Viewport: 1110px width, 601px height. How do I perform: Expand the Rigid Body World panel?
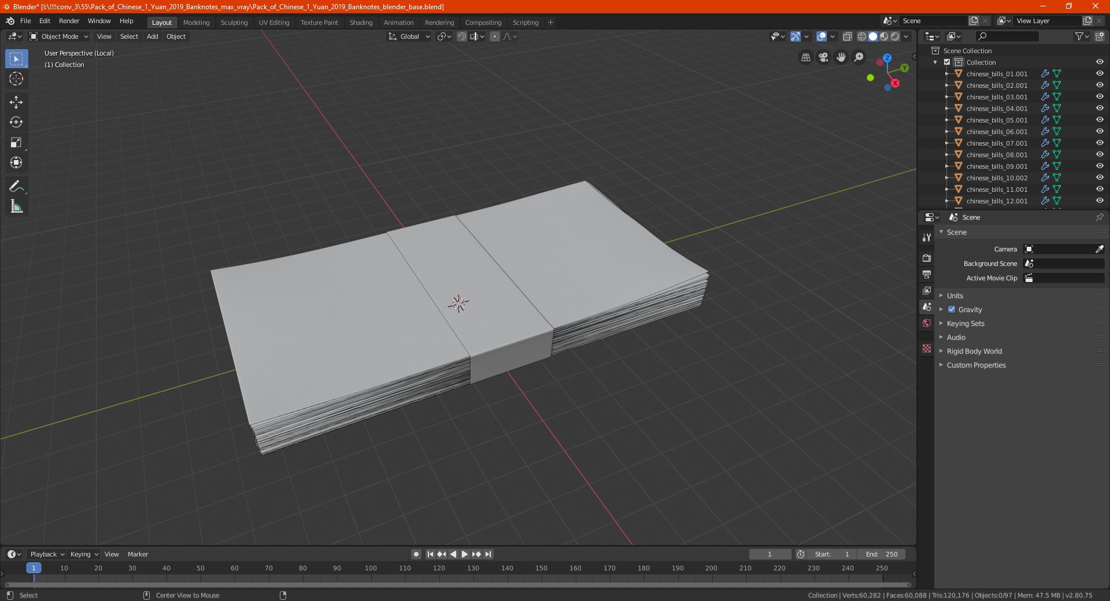[x=974, y=351]
